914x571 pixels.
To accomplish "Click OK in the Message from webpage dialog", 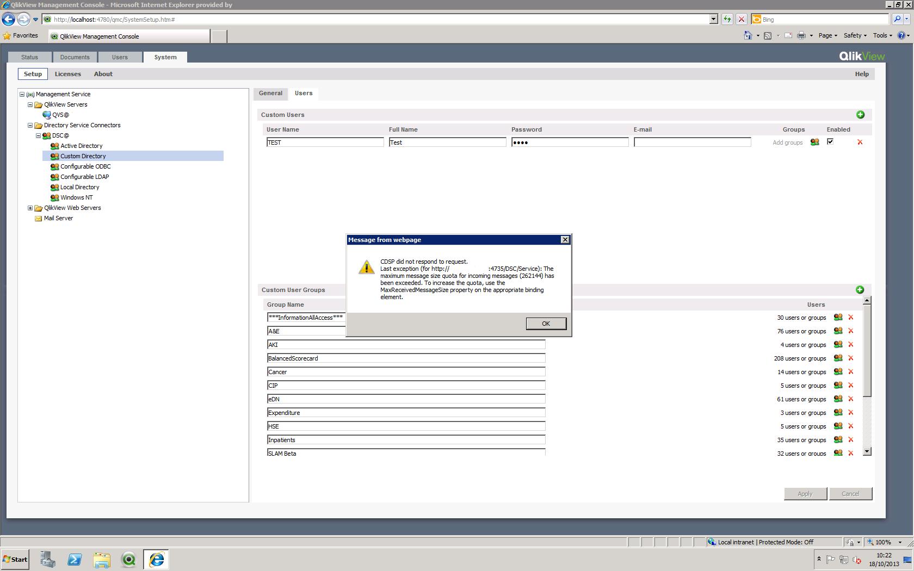I will pos(546,324).
